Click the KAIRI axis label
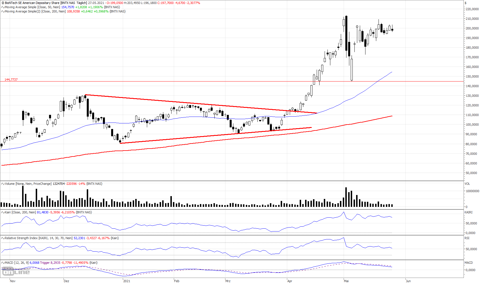Viewport: 482px width, 283px height. [x=468, y=212]
